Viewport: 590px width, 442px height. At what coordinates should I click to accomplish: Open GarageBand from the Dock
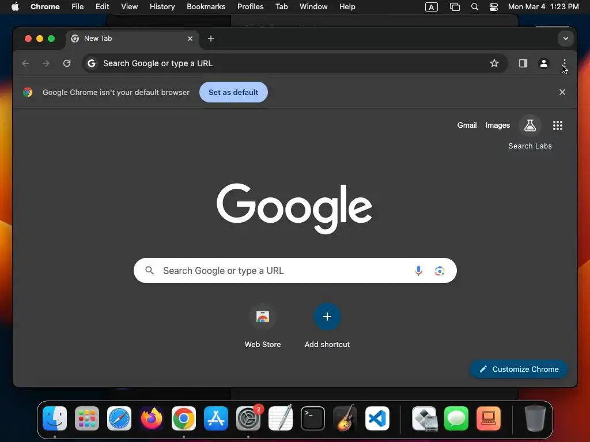tap(345, 418)
